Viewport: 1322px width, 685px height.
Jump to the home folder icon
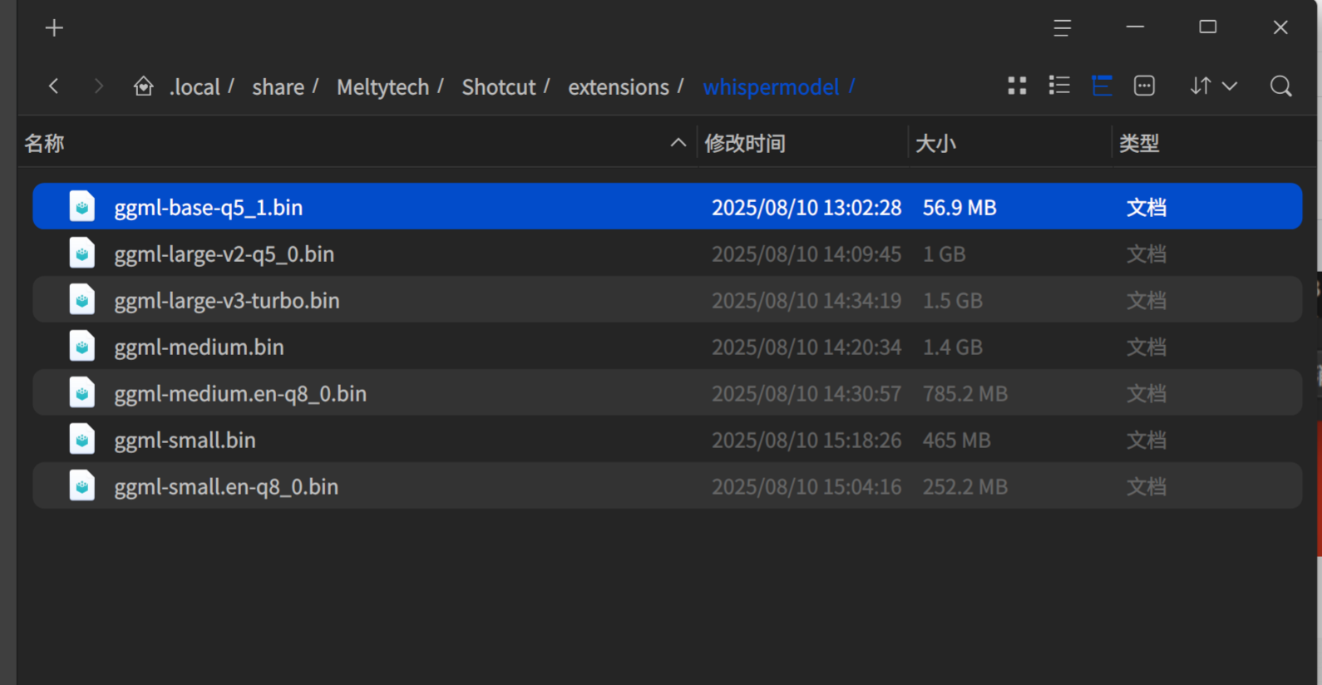(143, 86)
